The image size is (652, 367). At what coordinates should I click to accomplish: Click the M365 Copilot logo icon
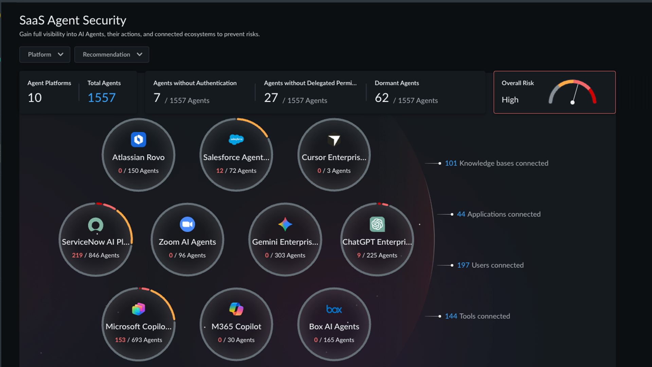(x=236, y=309)
